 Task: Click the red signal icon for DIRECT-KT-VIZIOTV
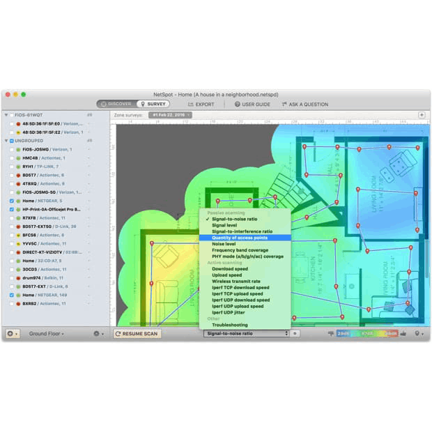pos(18,252)
